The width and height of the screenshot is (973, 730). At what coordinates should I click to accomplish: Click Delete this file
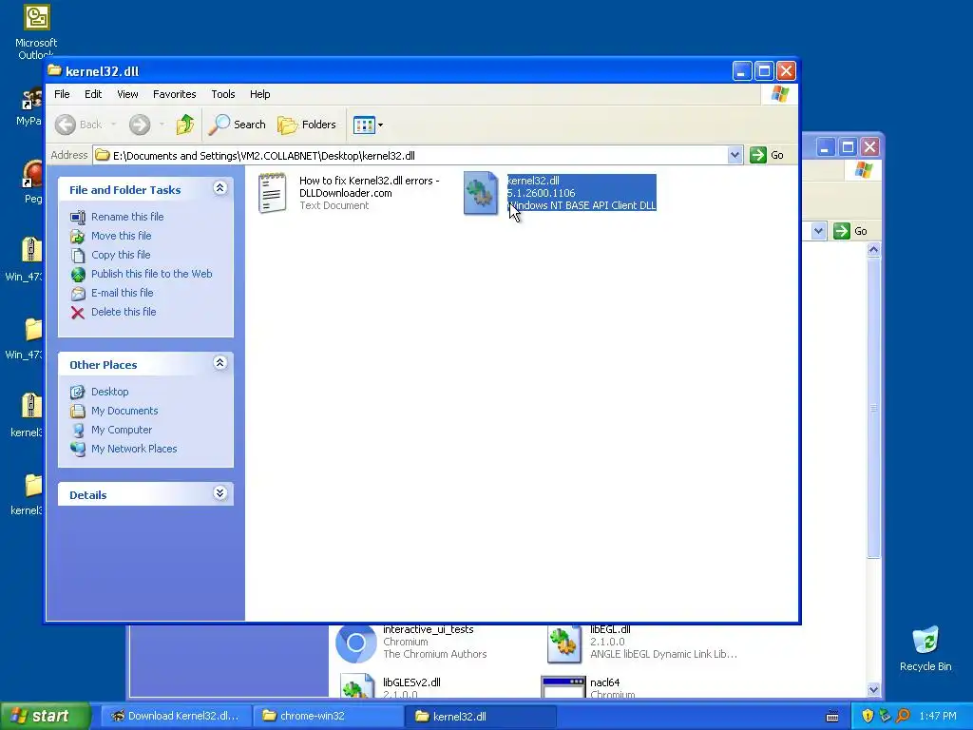(x=124, y=312)
